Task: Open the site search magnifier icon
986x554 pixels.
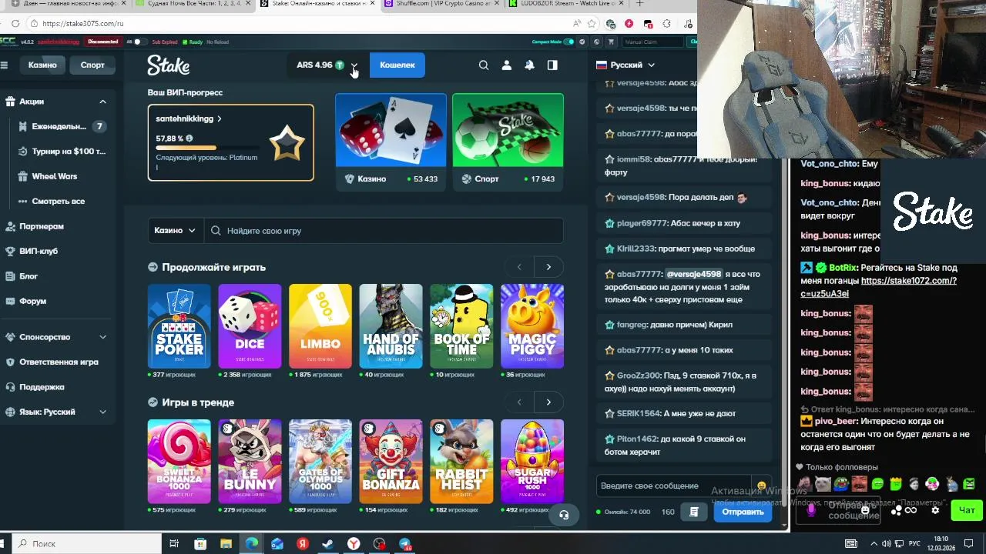Action: [x=484, y=65]
